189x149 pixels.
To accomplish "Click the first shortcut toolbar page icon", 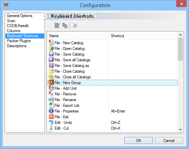I will pyautogui.click(x=57, y=25).
